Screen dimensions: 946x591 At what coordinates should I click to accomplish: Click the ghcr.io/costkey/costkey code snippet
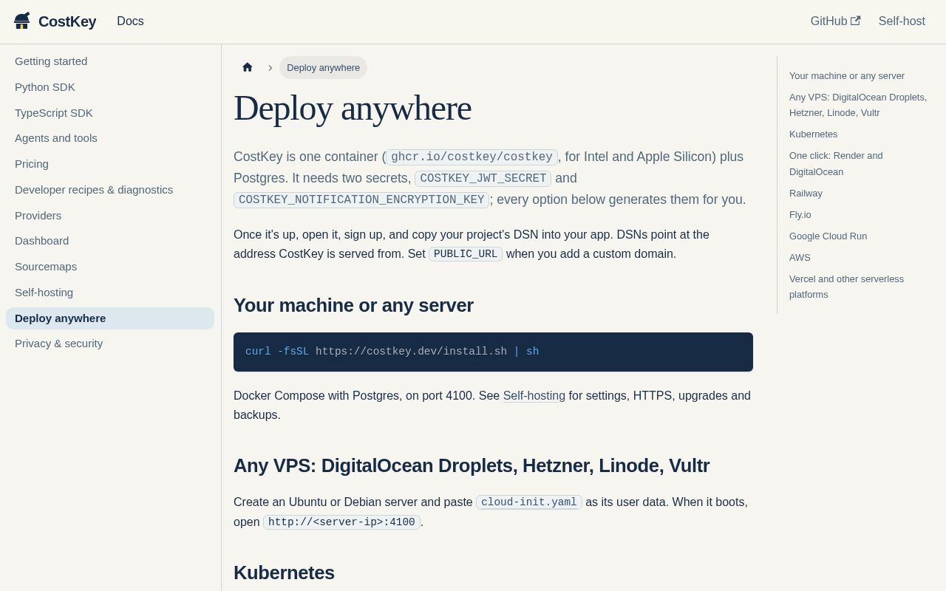point(472,157)
